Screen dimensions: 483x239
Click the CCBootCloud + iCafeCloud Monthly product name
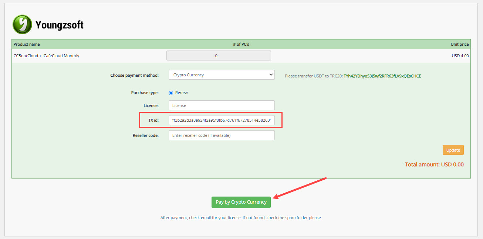click(46, 56)
